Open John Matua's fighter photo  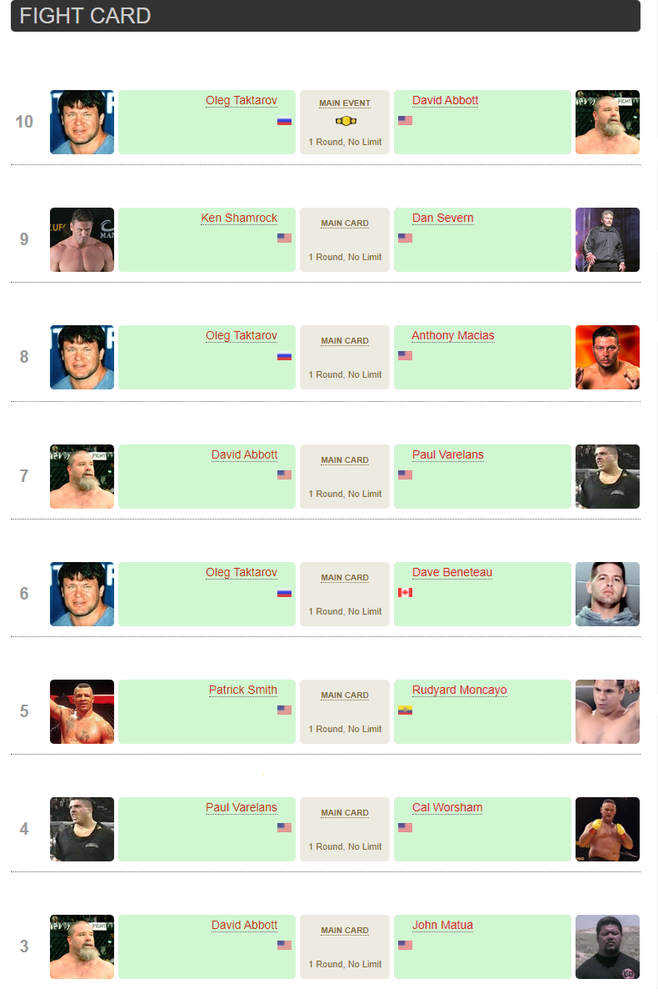(x=607, y=946)
